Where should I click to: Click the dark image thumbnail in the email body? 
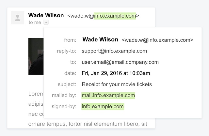[x=36, y=56]
